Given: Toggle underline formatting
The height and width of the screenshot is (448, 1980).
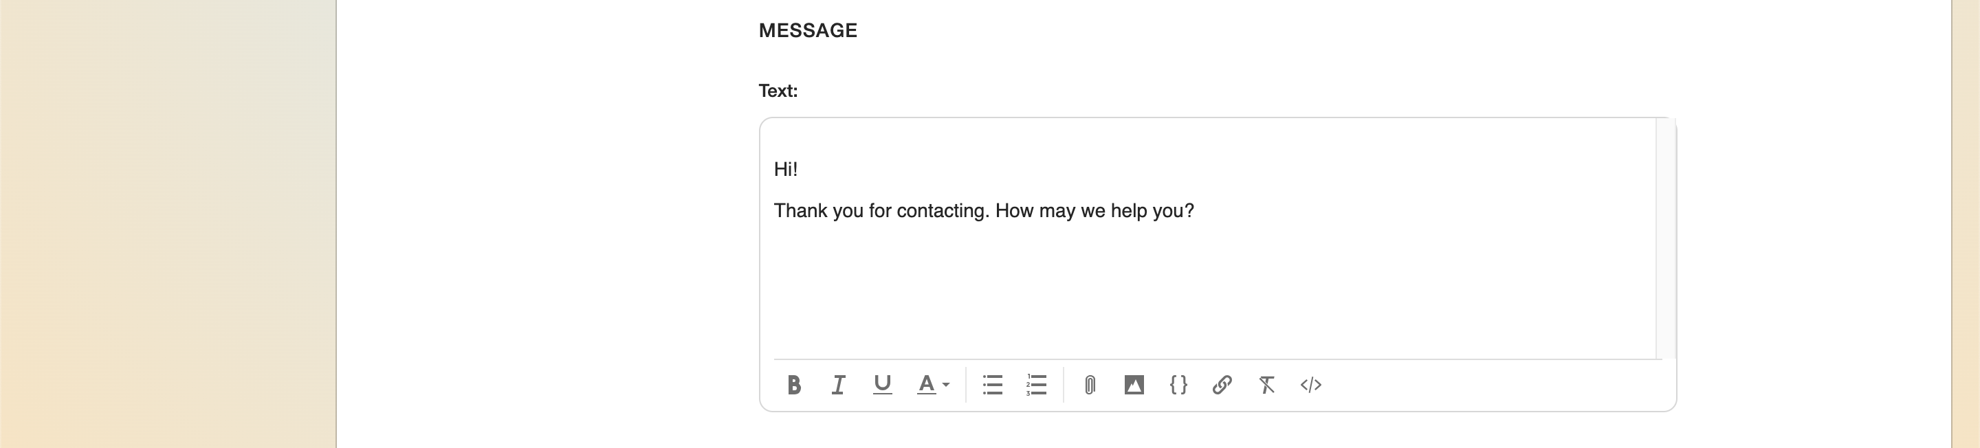Looking at the screenshot, I should pyautogui.click(x=882, y=385).
